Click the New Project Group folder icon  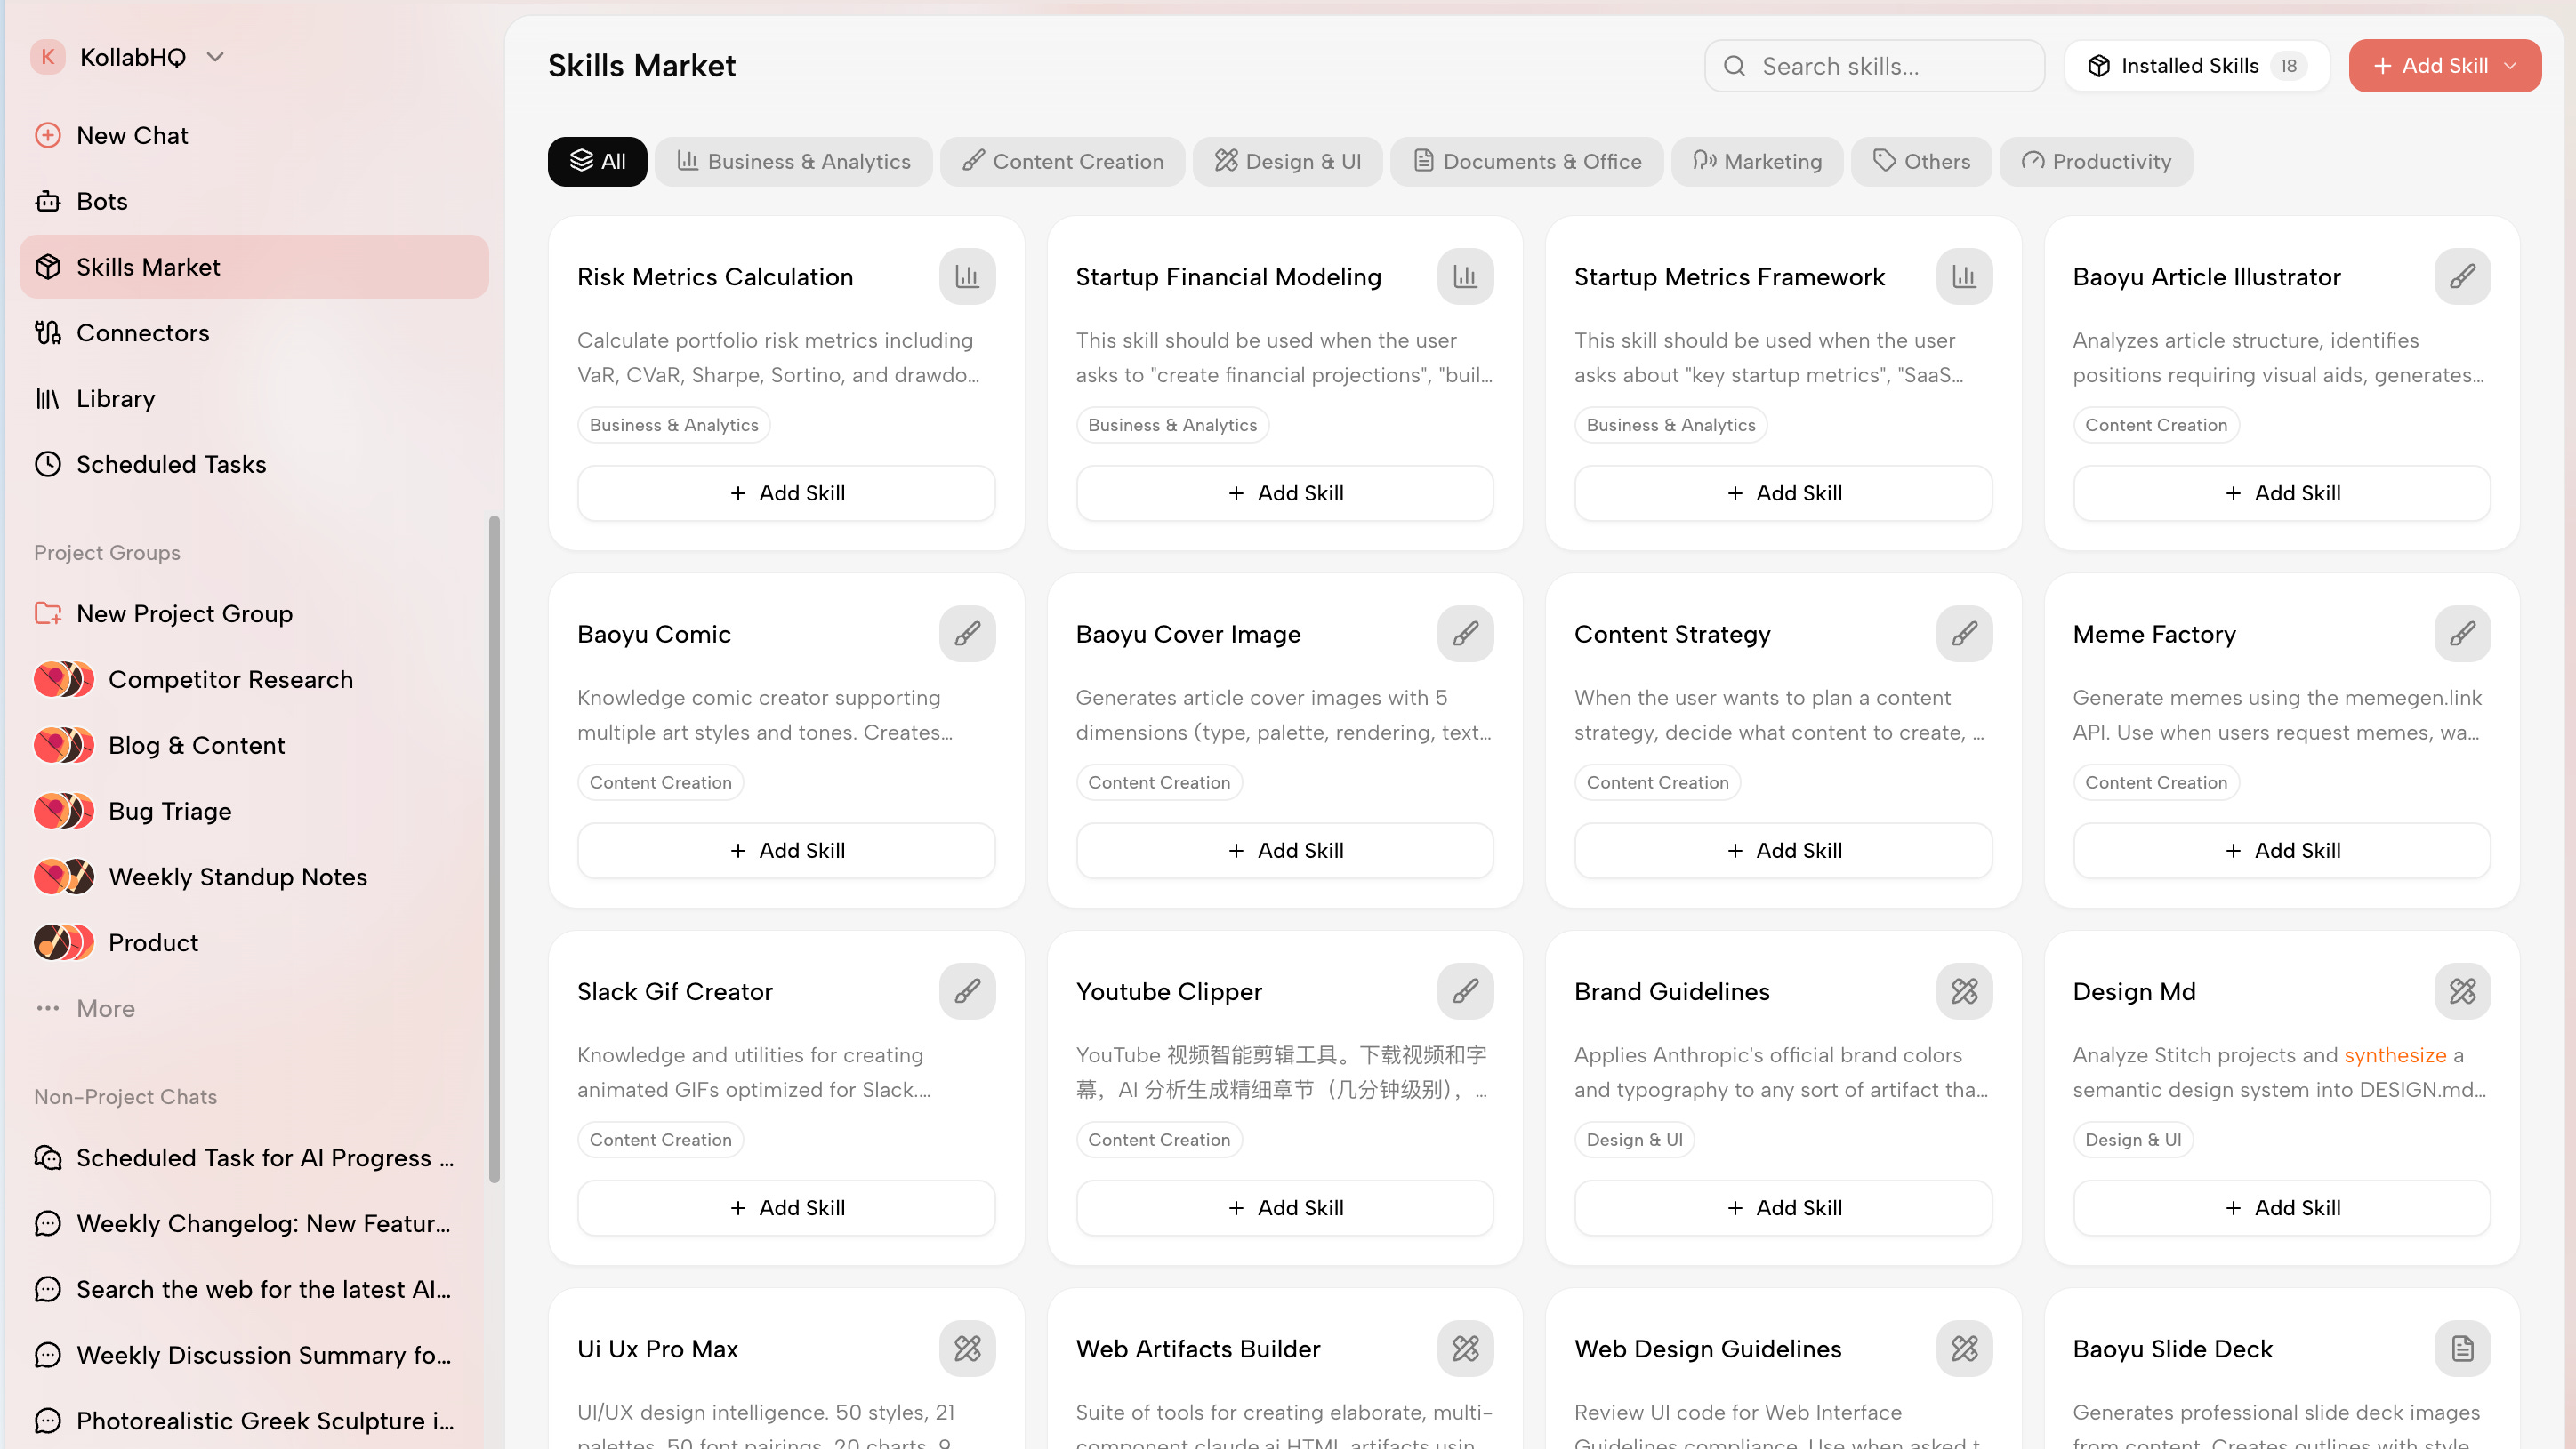tap(47, 613)
